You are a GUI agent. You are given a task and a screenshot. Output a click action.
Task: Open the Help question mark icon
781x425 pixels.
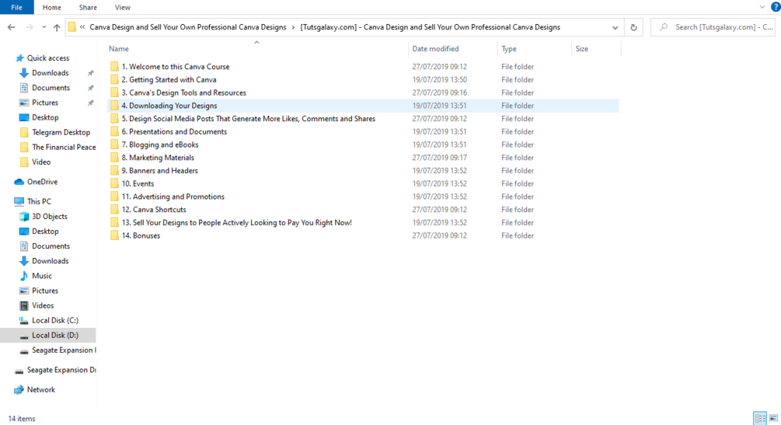coord(776,7)
